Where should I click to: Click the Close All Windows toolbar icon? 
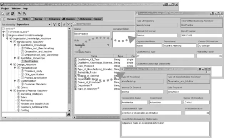(x=24, y=14)
